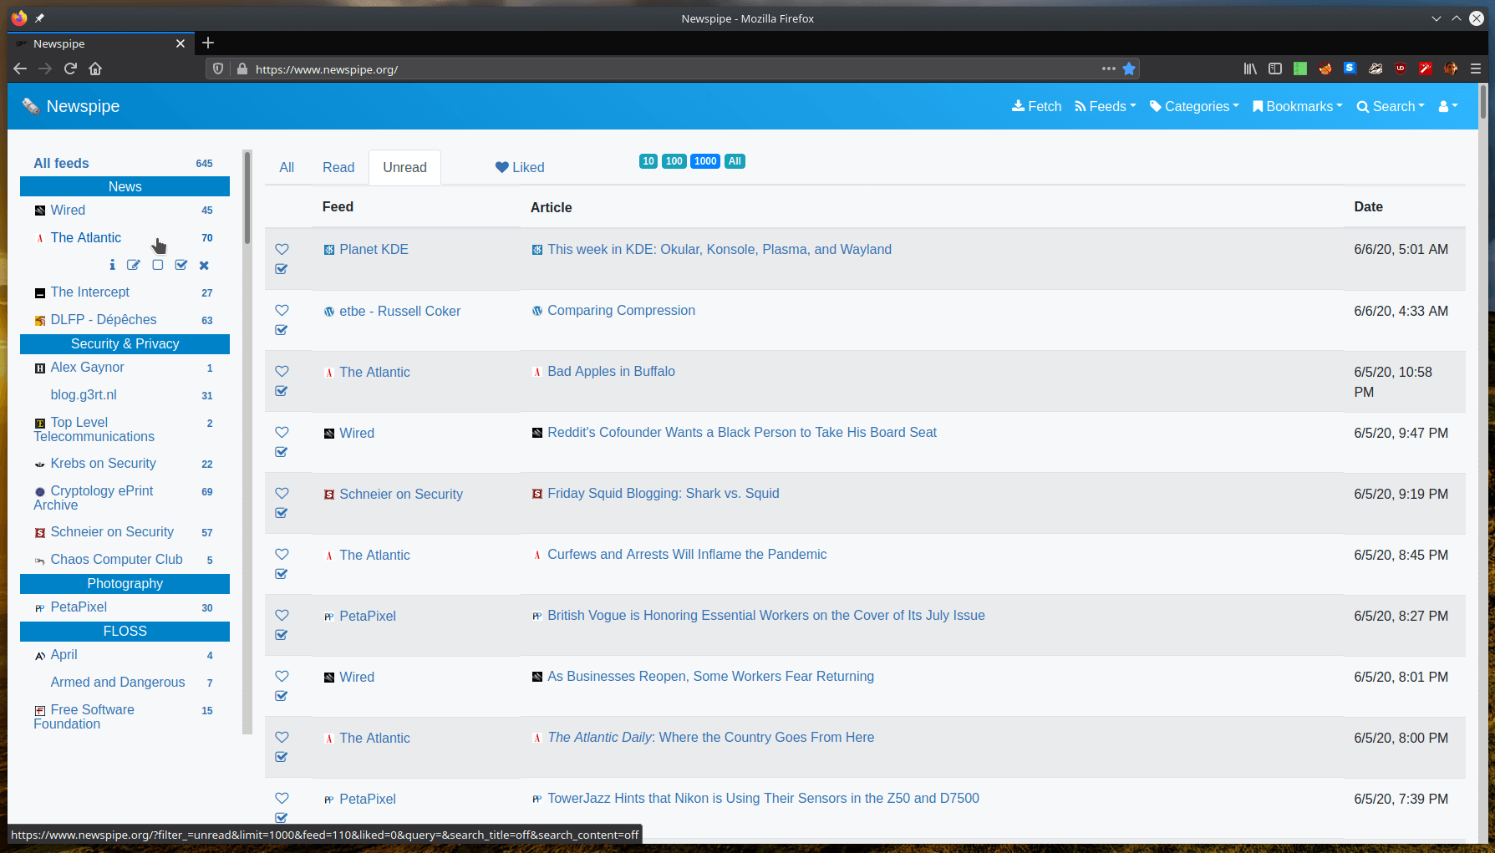Mark The Atlantic feed as read via check icon
1495x853 pixels.
181,265
